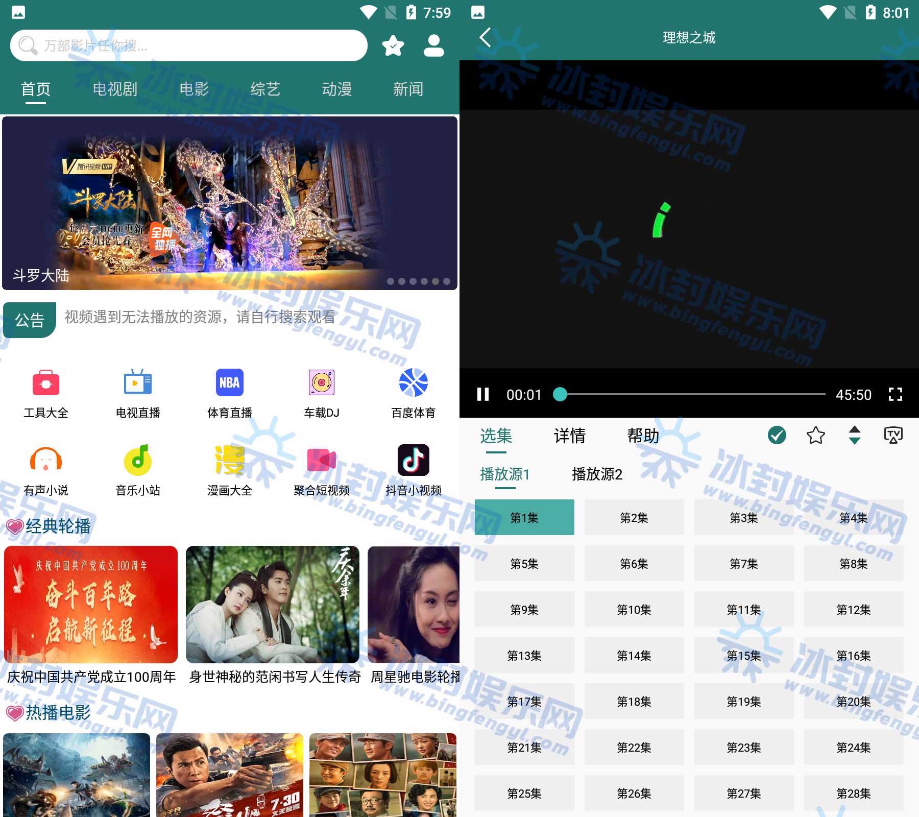Tap the 热播电影 section heading
This screenshot has width=919, height=817.
tap(58, 712)
